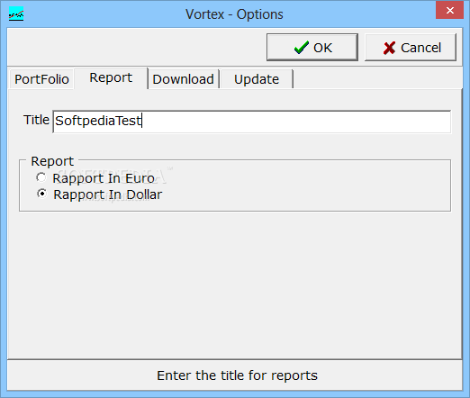The image size is (470, 398).
Task: Select the Report tab
Action: [111, 78]
